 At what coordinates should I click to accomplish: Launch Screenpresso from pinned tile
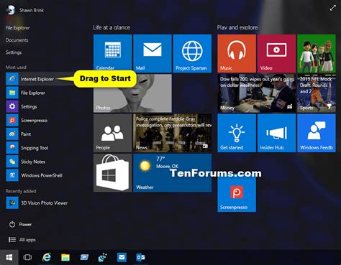click(x=237, y=195)
